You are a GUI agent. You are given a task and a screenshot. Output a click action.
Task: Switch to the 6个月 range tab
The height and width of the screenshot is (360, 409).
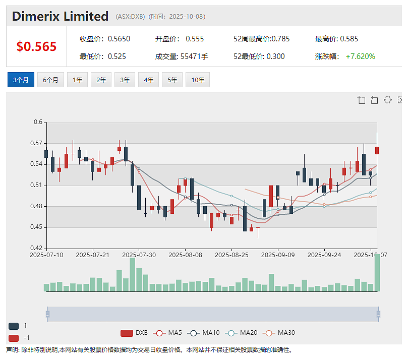pyautogui.click(x=50, y=80)
